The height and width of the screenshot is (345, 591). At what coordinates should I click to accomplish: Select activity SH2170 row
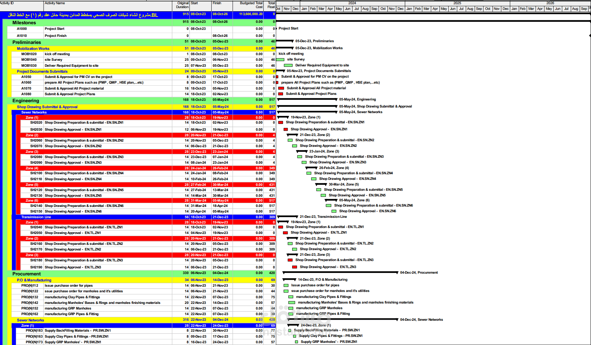[148, 249]
